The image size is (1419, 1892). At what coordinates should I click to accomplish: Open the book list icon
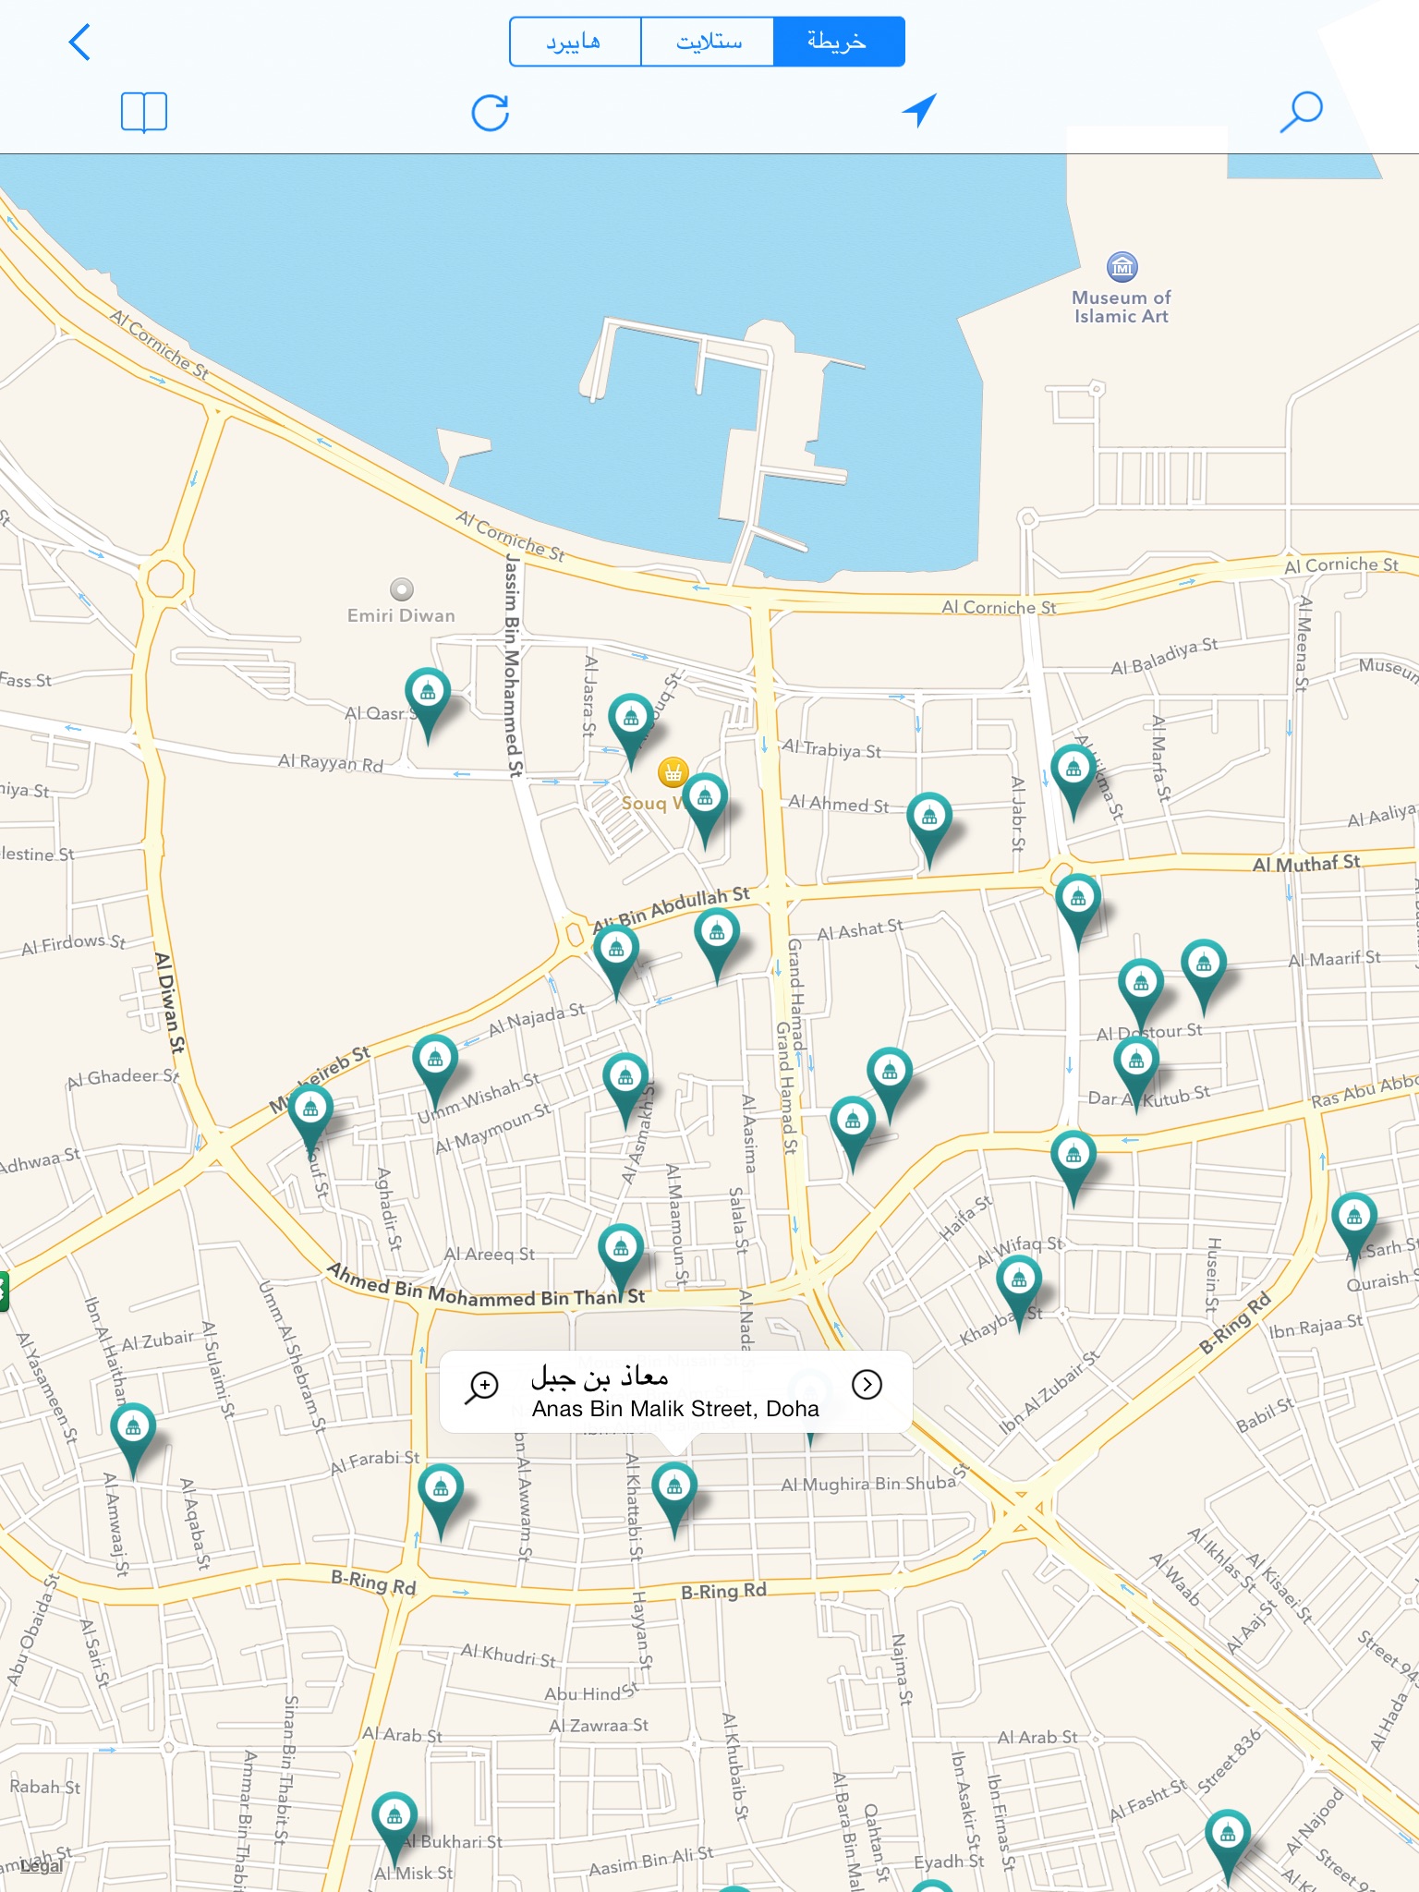point(144,113)
